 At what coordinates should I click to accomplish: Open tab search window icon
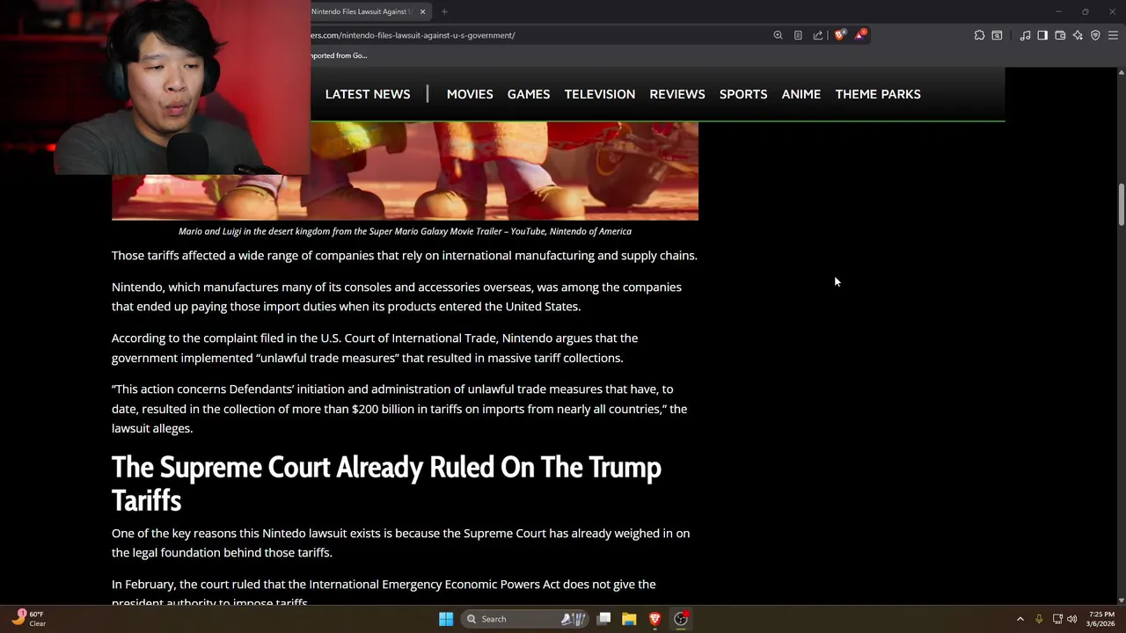tap(997, 35)
